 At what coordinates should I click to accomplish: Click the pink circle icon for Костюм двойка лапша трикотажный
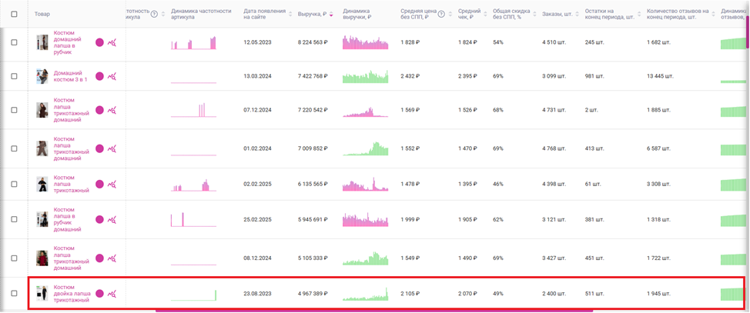pos(99,294)
